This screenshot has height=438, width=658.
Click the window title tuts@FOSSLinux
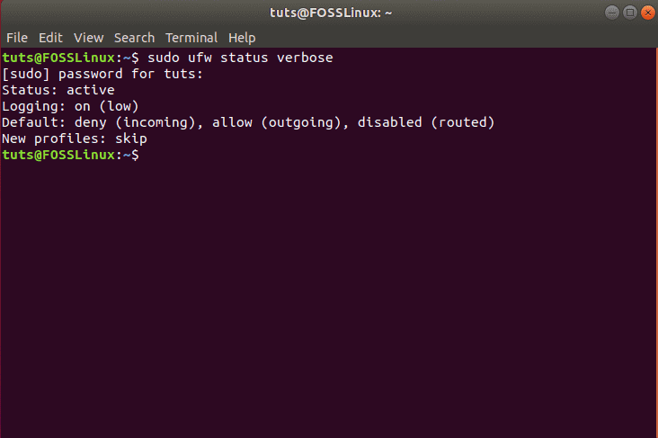point(330,13)
